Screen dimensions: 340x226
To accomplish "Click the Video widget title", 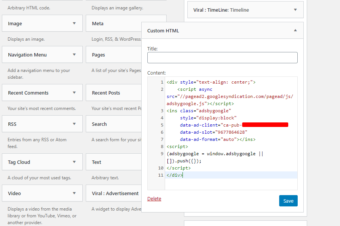I will [x=14, y=193].
